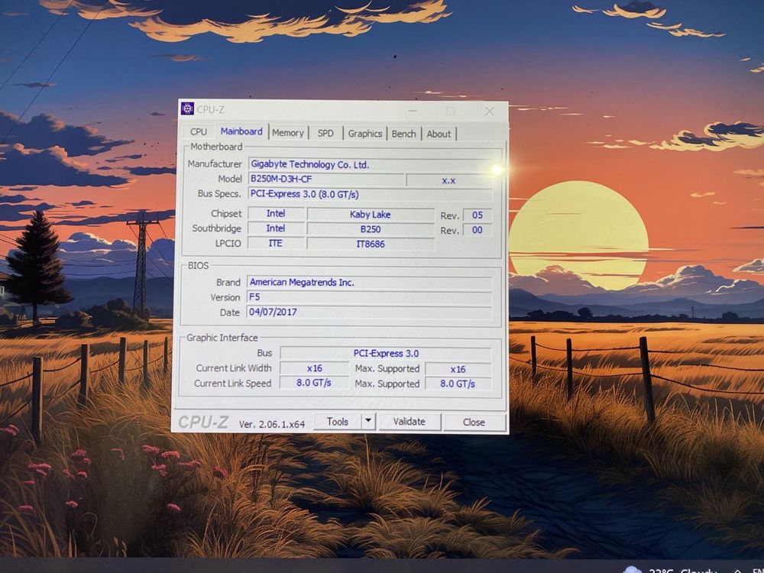Close CPU-Z with the title bar X

489,112
